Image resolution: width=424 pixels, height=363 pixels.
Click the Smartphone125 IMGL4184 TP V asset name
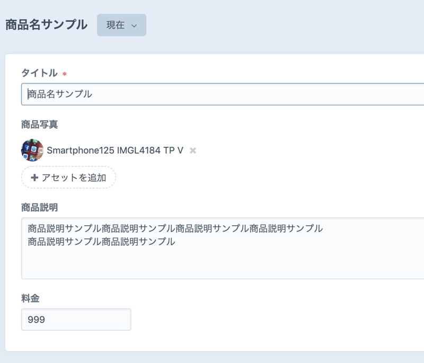tap(115, 150)
